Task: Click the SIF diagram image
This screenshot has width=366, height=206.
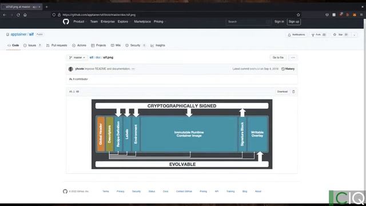Action: [x=182, y=134]
